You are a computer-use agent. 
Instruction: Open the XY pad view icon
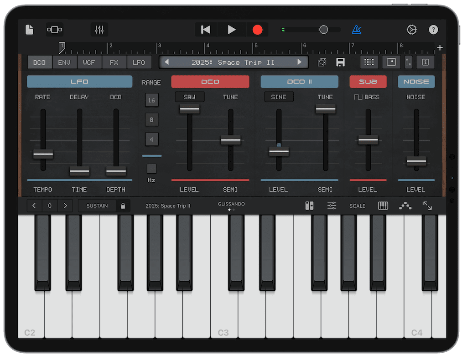[391, 62]
